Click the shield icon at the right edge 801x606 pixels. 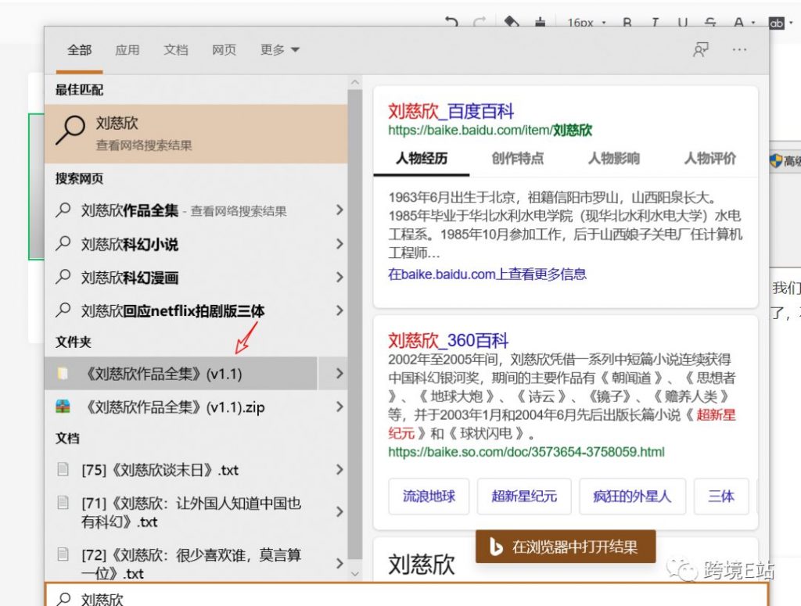click(776, 161)
